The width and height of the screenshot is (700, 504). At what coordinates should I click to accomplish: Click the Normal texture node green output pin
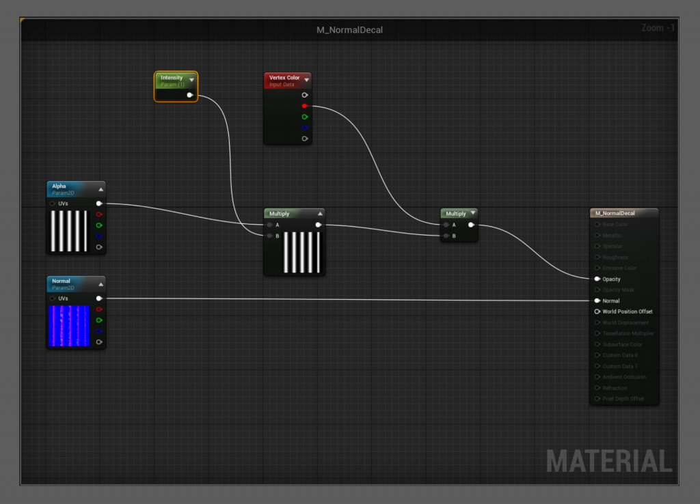[99, 320]
